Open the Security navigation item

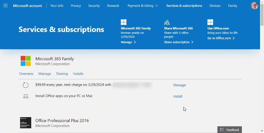(x=94, y=6)
